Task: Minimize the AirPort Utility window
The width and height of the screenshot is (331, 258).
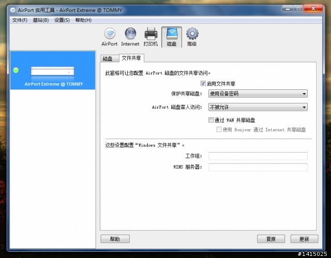Action: click(288, 9)
